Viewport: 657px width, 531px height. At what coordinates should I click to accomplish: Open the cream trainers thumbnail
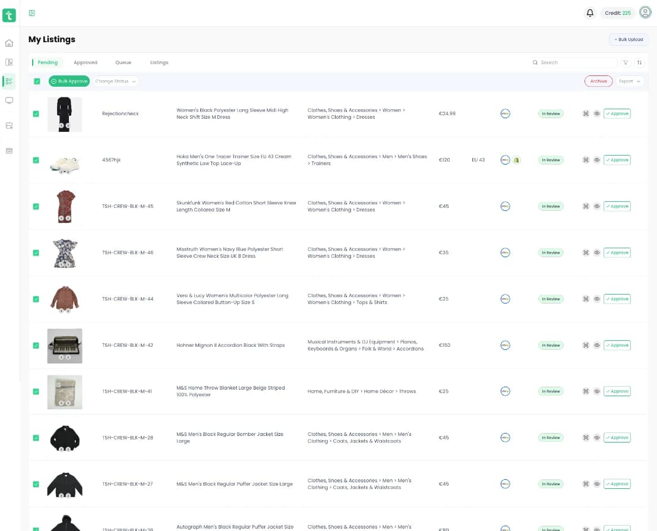click(x=65, y=164)
